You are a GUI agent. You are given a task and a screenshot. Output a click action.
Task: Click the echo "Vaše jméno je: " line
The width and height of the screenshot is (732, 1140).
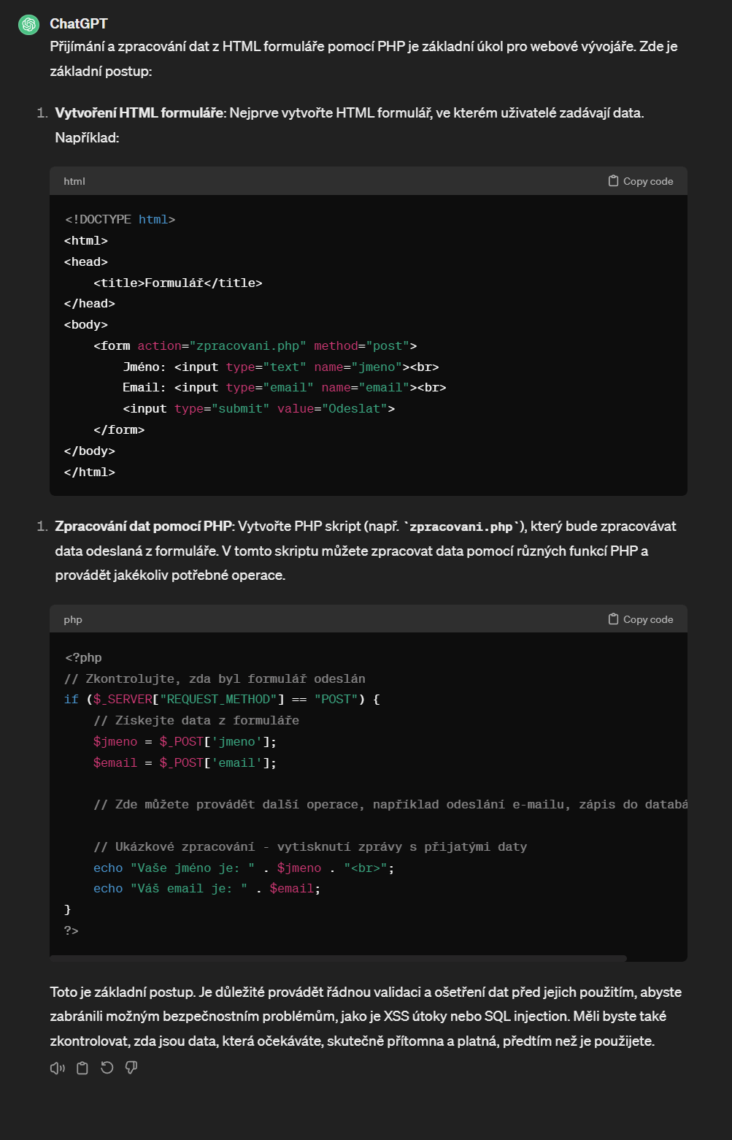(x=244, y=868)
